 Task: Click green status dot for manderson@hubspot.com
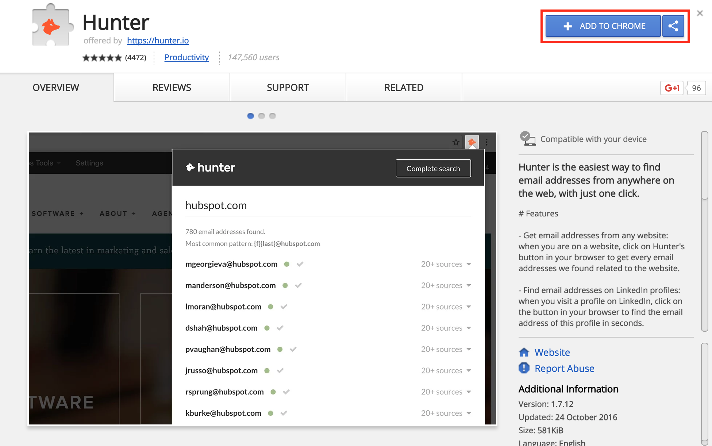point(285,285)
